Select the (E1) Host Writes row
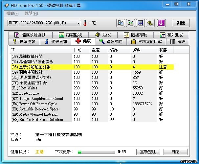The width and height of the screenshot is (199, 164). [92, 88]
